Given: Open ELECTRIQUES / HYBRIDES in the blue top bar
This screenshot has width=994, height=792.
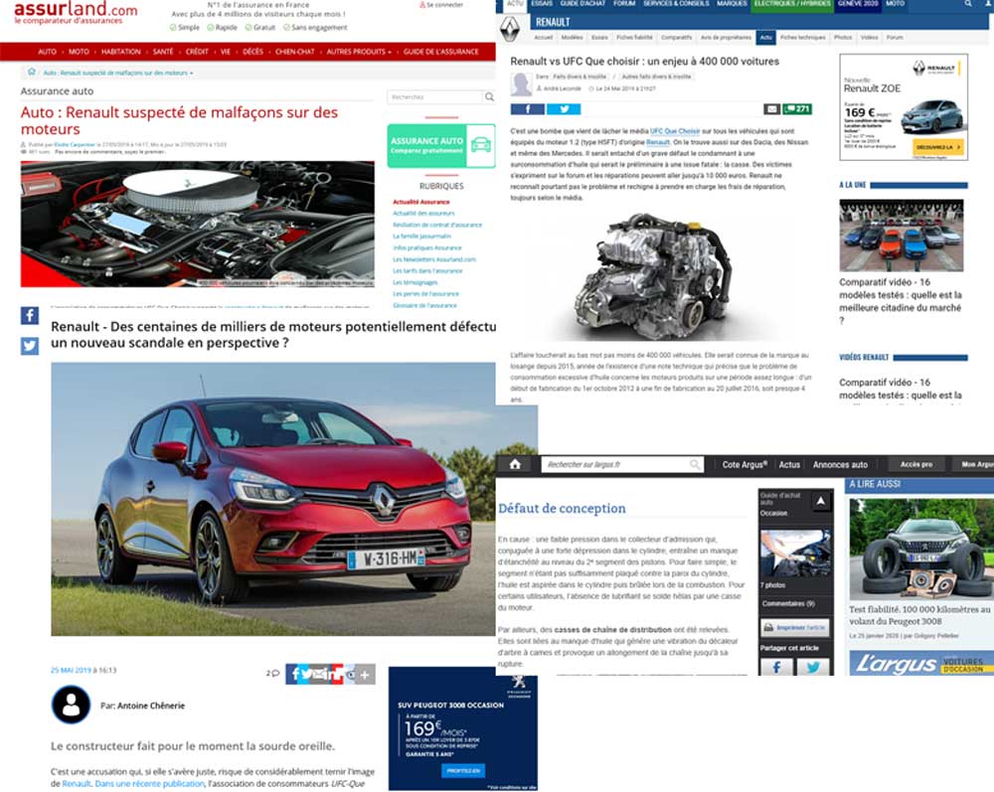Looking at the screenshot, I should 792,4.
